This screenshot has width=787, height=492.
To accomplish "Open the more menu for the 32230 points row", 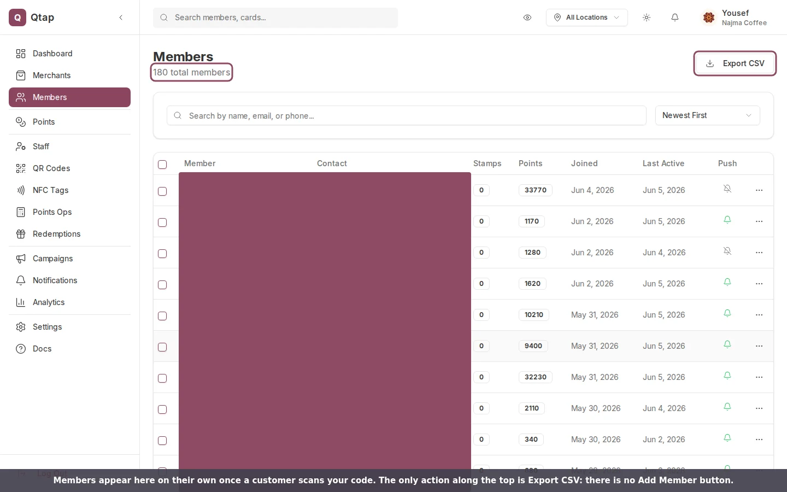I will tap(759, 377).
